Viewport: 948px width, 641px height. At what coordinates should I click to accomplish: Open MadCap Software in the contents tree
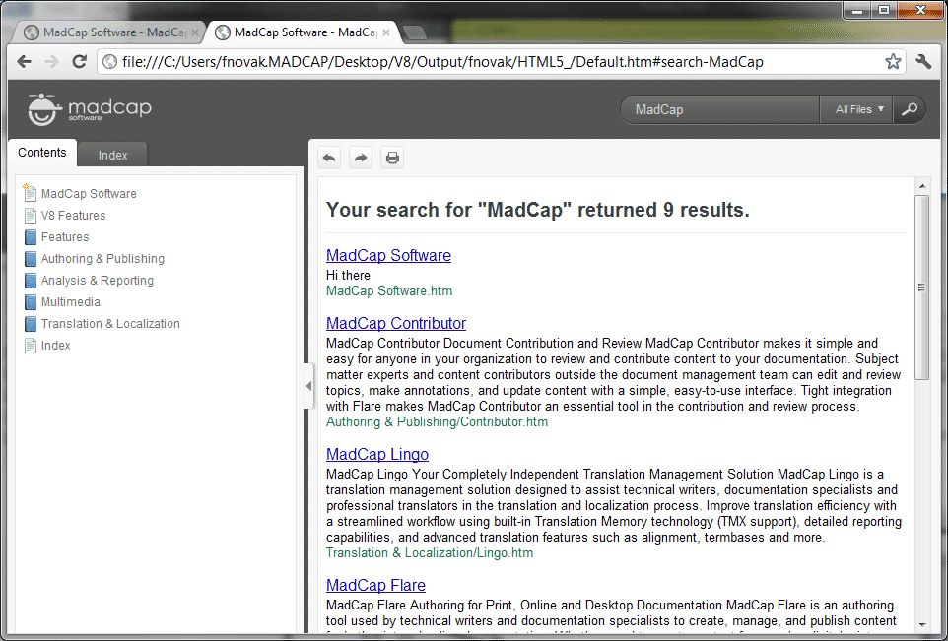(x=89, y=193)
